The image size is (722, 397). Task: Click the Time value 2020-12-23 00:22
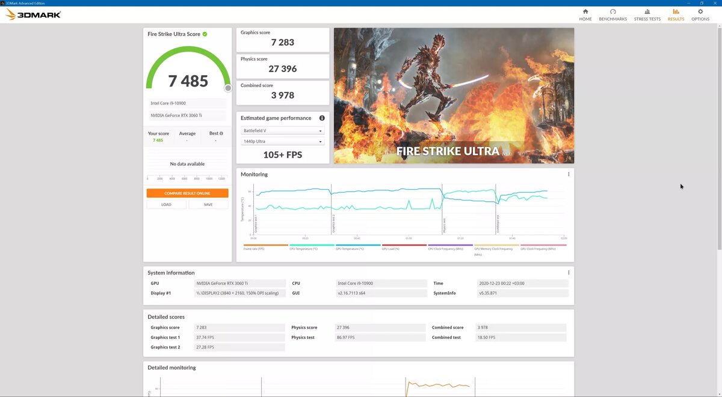point(523,283)
